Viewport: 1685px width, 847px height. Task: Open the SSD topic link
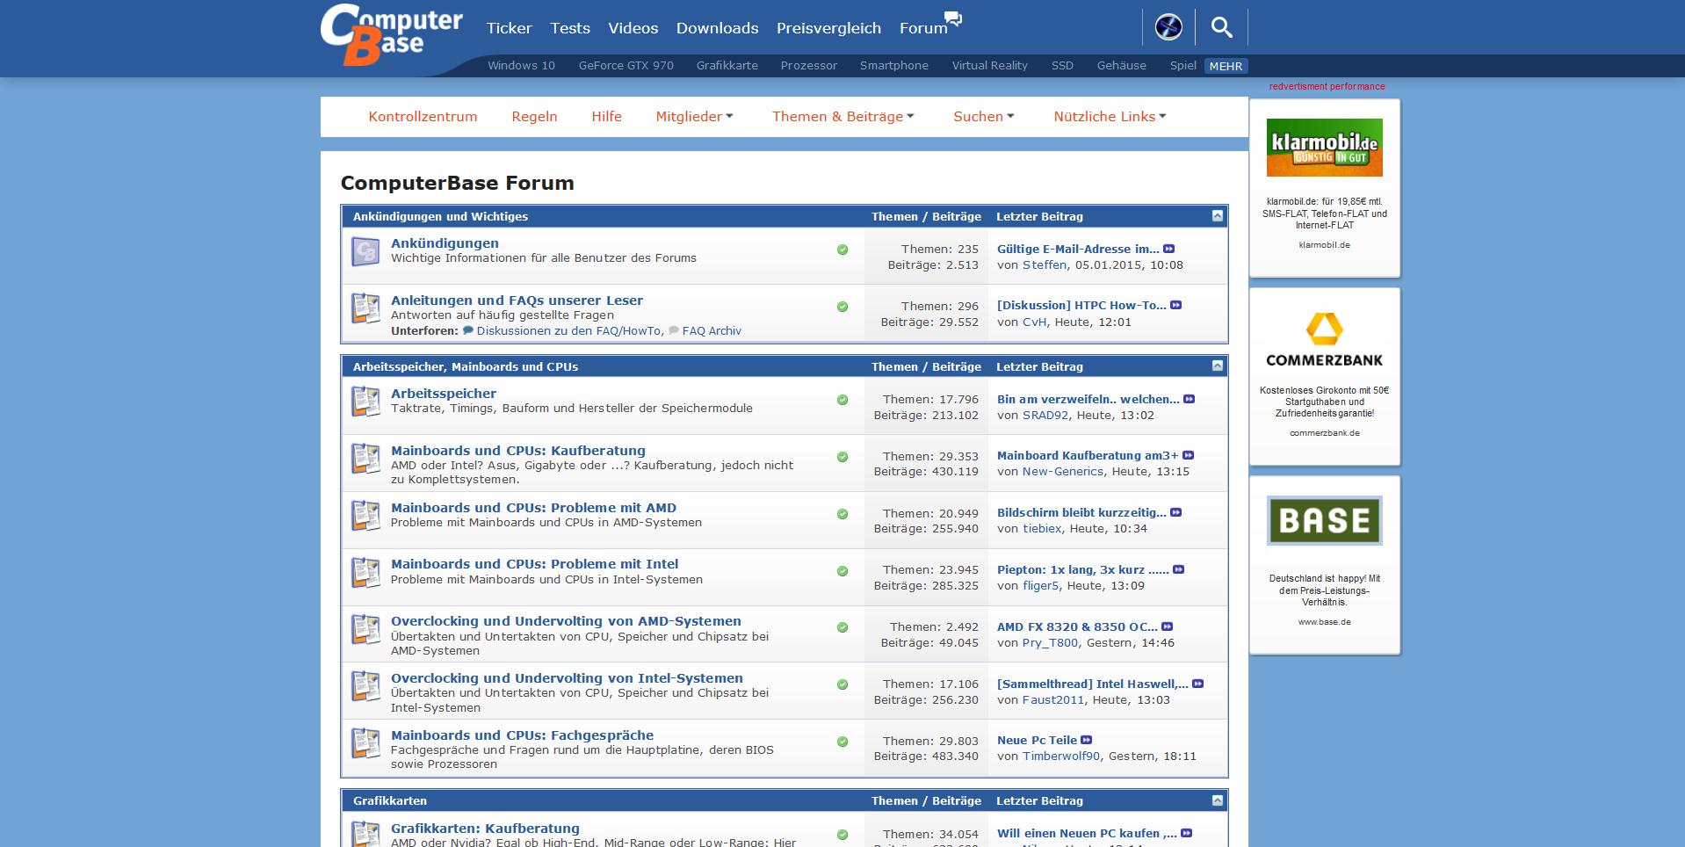pyautogui.click(x=1062, y=66)
